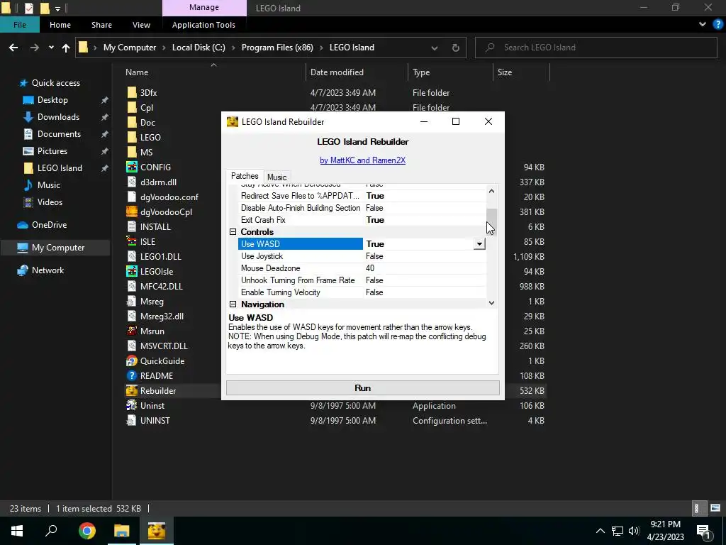Open the File ribbon menu

tap(19, 25)
